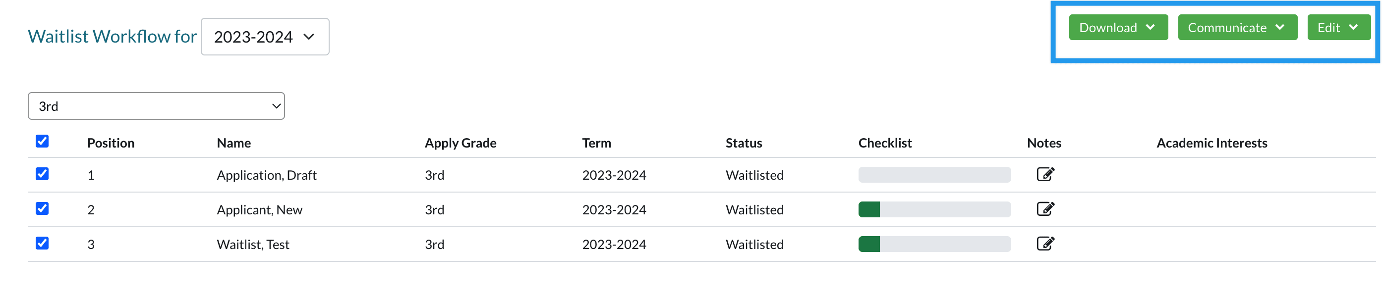Open notes for Waitlist, Test

tap(1045, 244)
